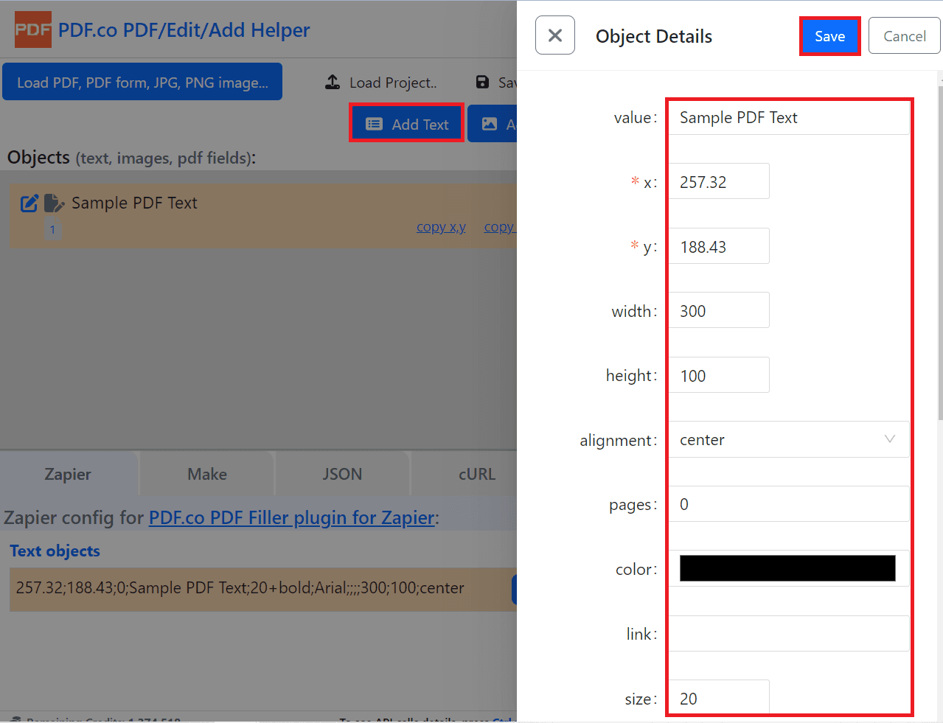This screenshot has width=943, height=723.
Task: Close the Object Details panel with X
Action: [x=555, y=35]
